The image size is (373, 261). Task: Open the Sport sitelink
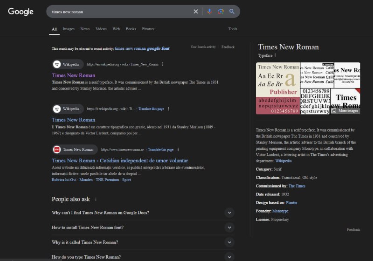(126, 180)
